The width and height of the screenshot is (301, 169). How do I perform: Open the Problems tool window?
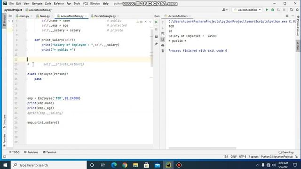coord(31,152)
